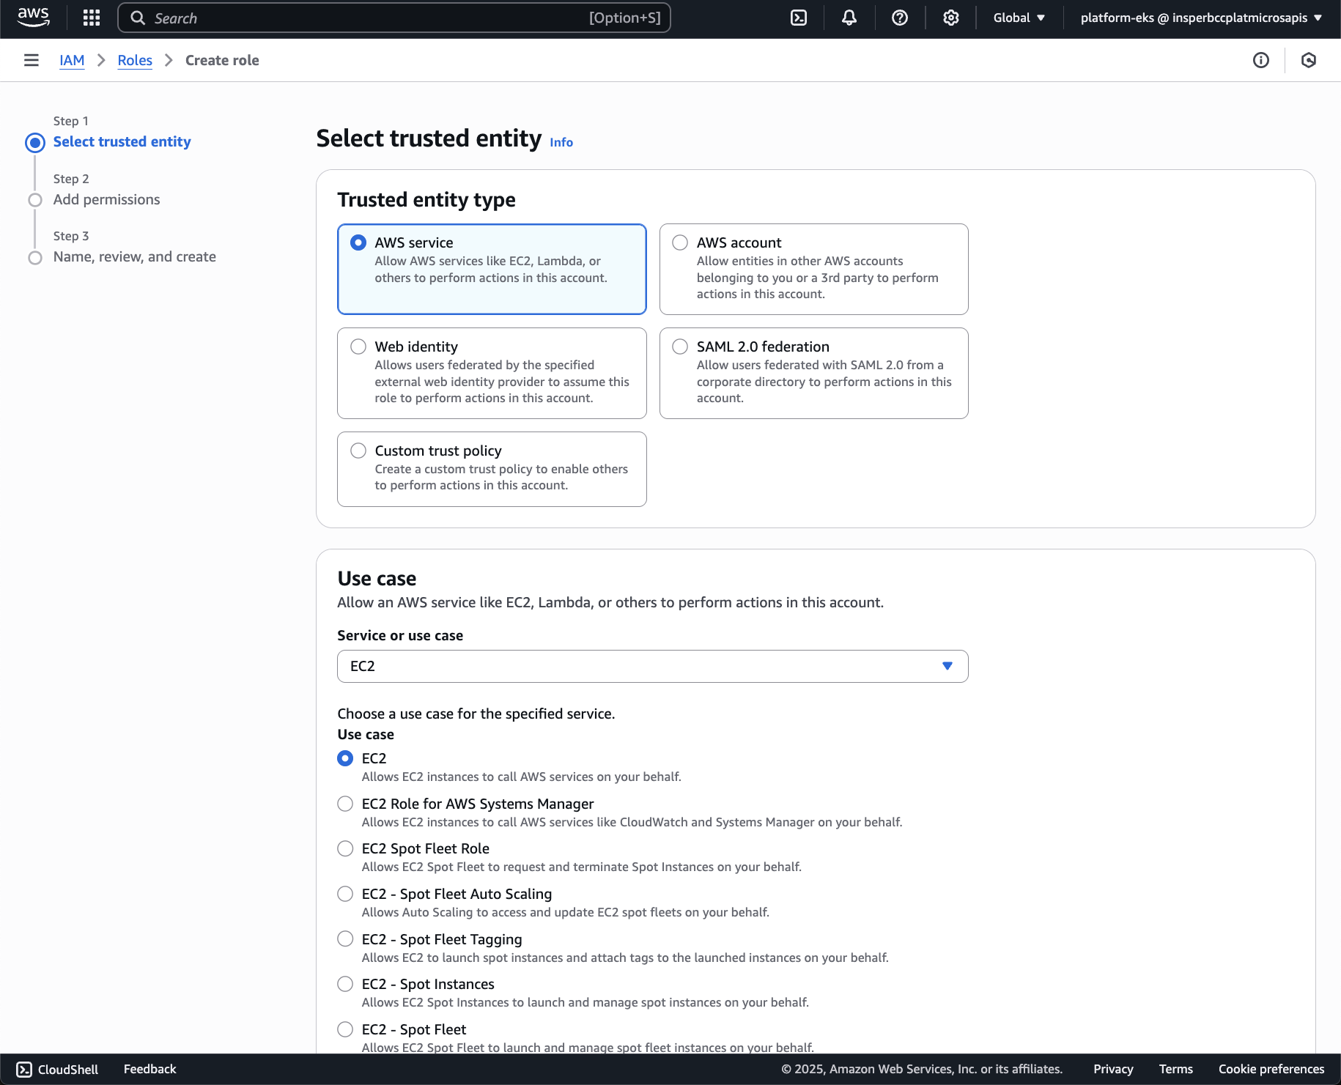Open the services grid menu icon

(92, 18)
